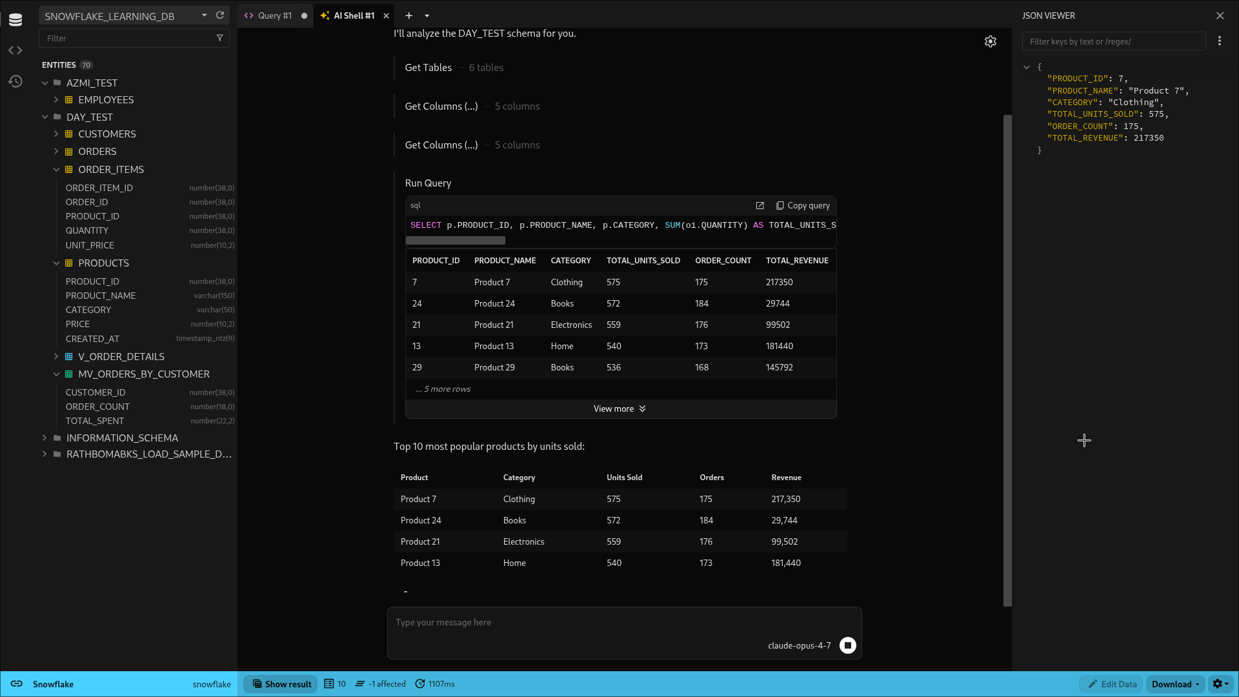Click Edit Data button
1239x697 pixels.
coord(1112,684)
